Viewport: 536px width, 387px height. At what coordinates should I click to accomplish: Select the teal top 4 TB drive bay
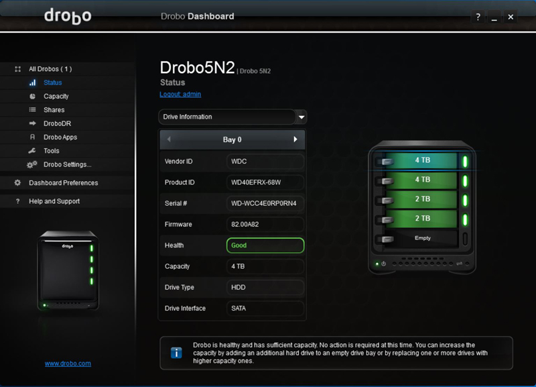(423, 160)
